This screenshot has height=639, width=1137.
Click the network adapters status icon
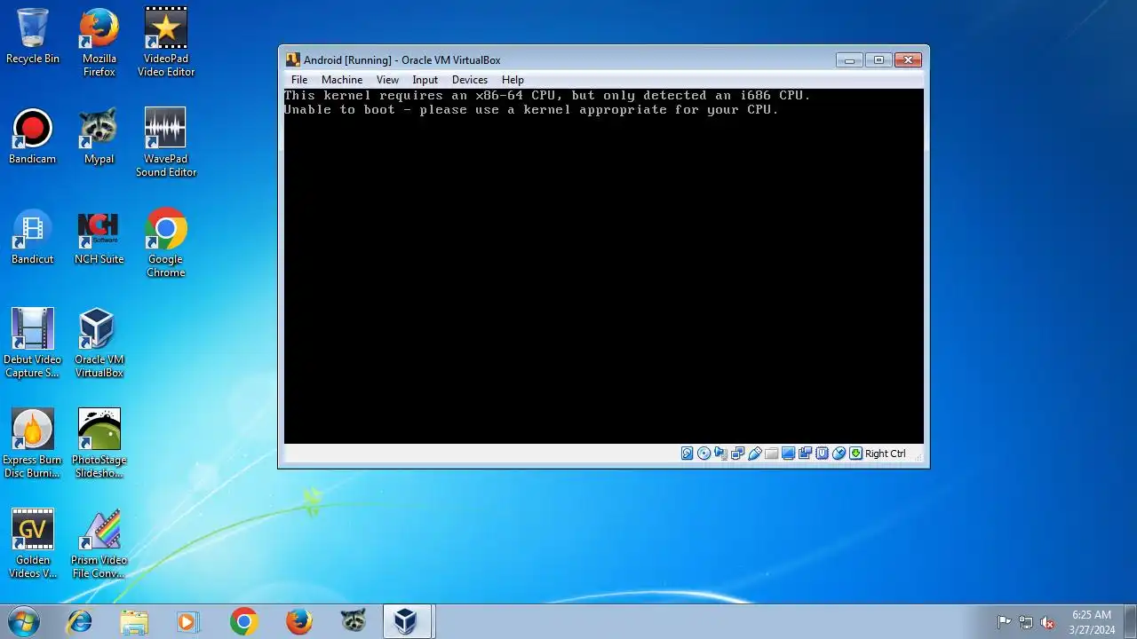coord(737,454)
